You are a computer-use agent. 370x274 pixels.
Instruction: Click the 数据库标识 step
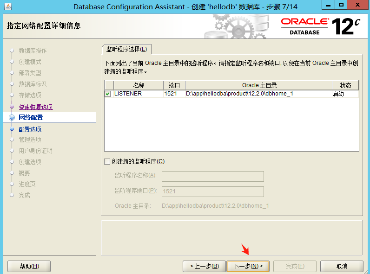pyautogui.click(x=33, y=84)
